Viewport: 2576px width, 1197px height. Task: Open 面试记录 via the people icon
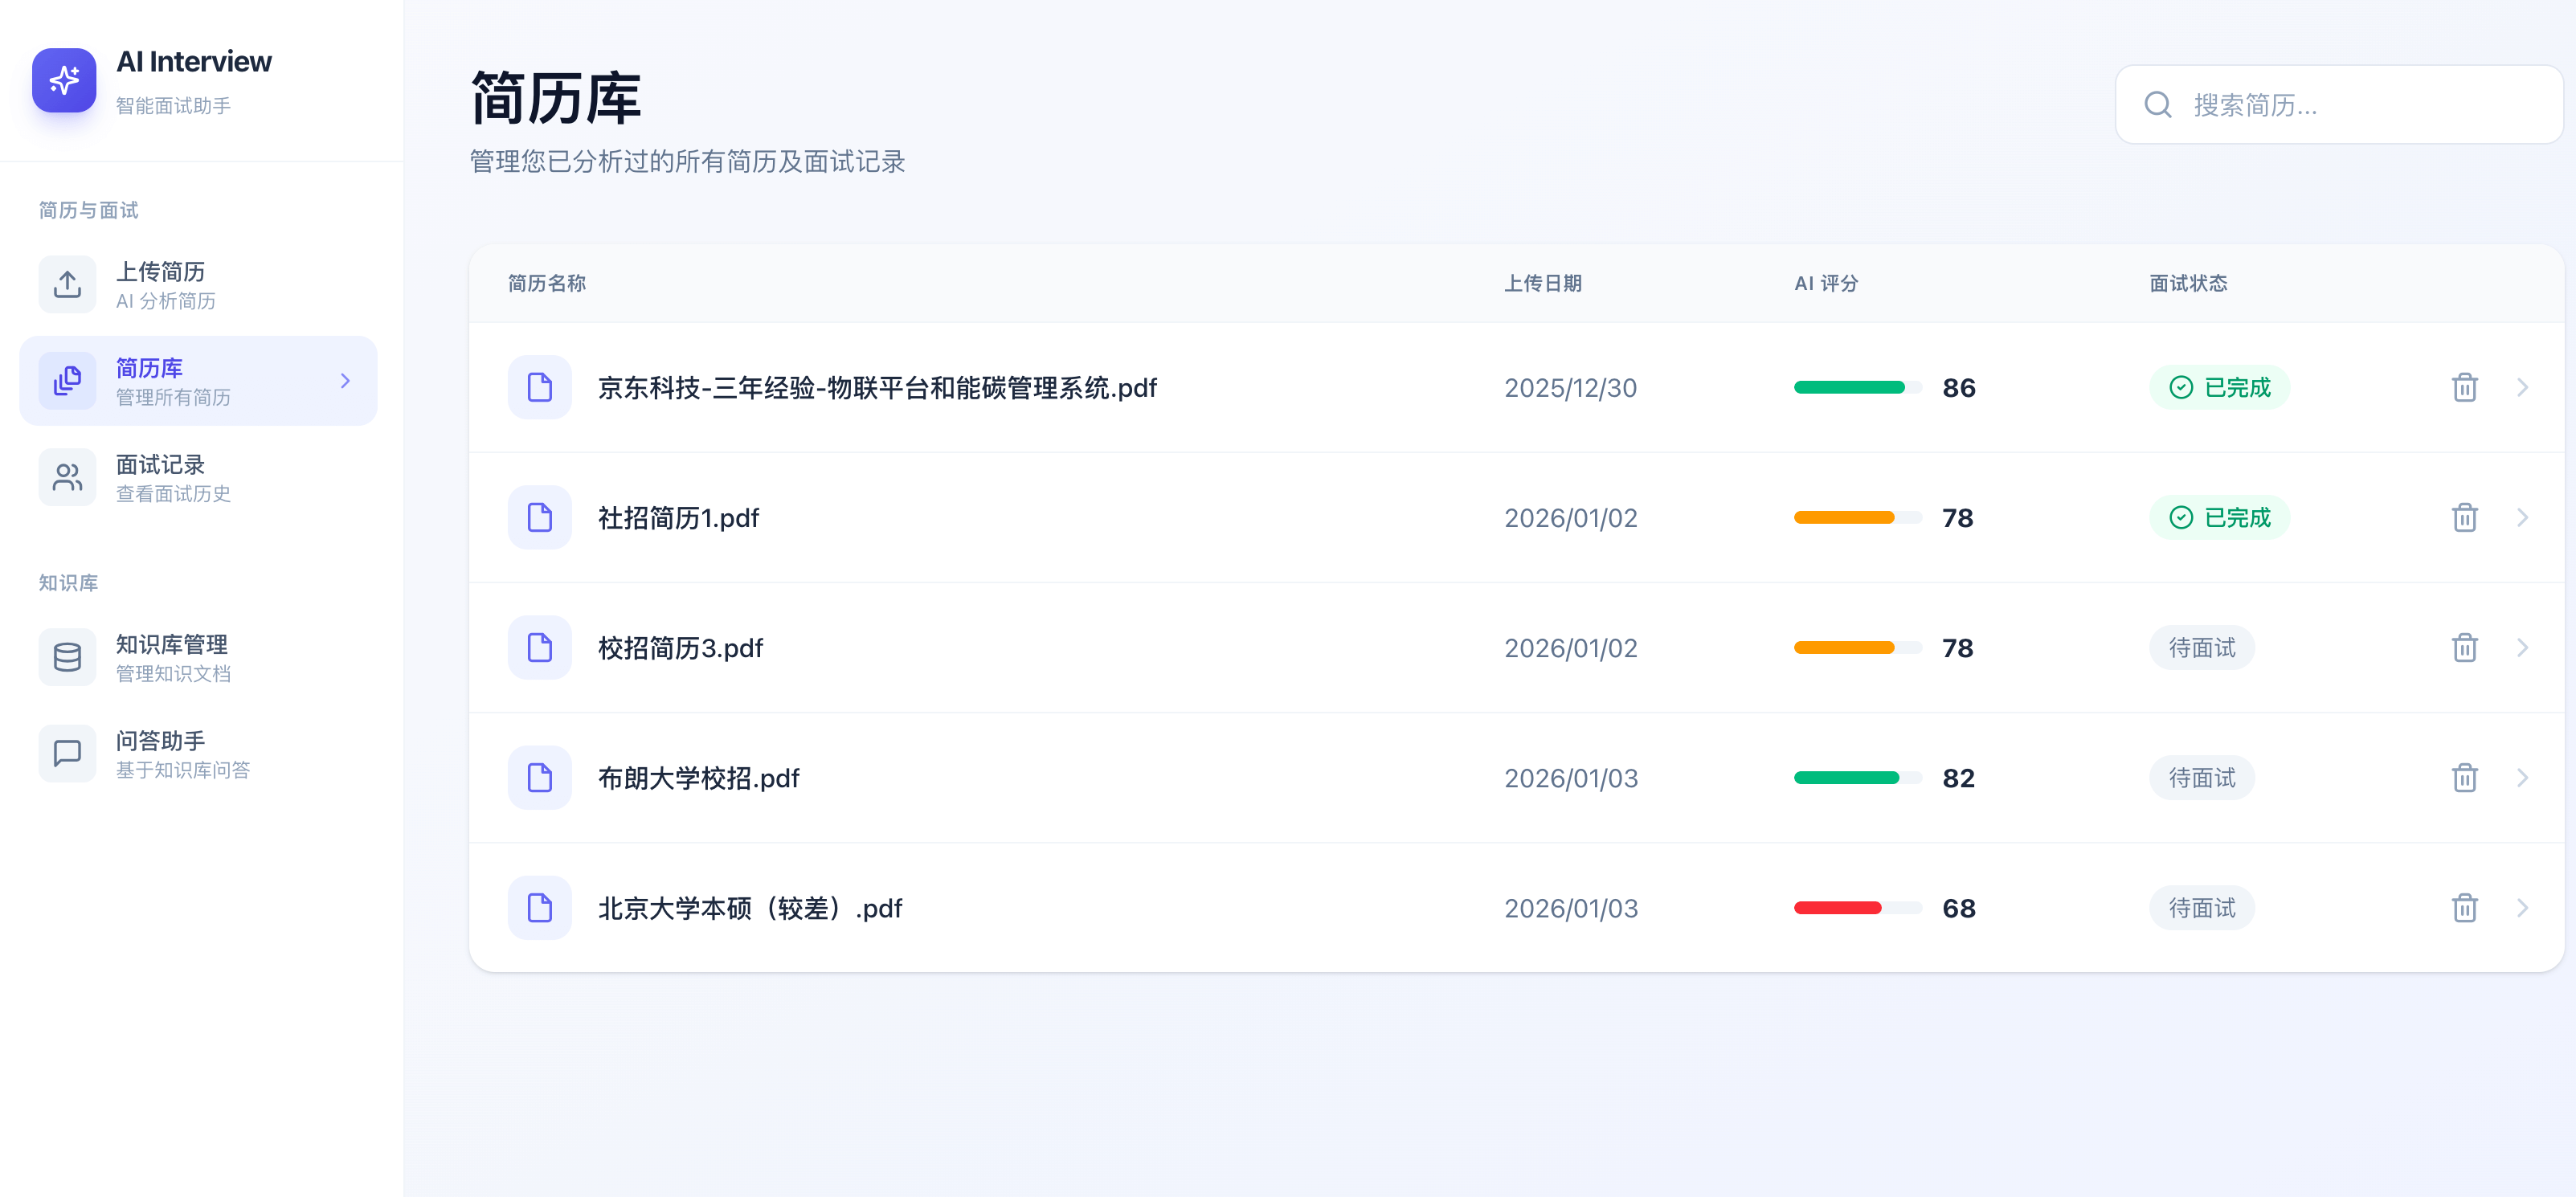pos(66,477)
